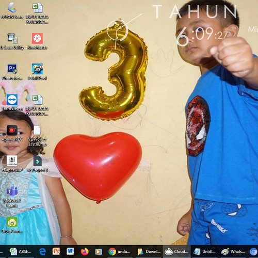The width and height of the screenshot is (258, 258).
Task: Open the ApowerREC recorder shortcut
Action: [x=12, y=133]
